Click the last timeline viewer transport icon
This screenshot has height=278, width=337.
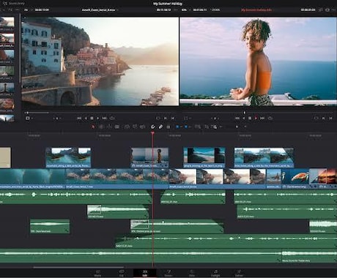[331, 119]
